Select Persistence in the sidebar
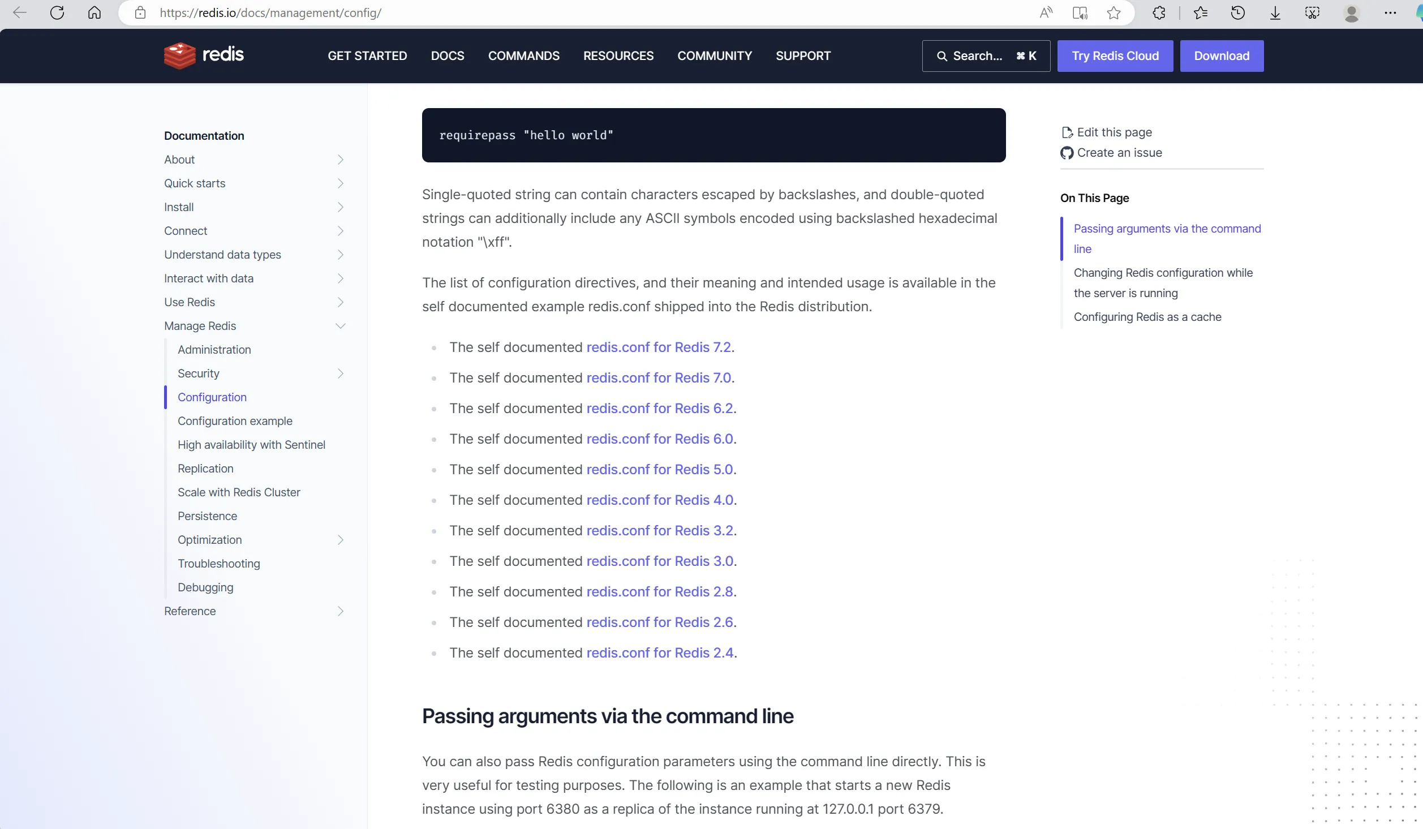 (207, 516)
